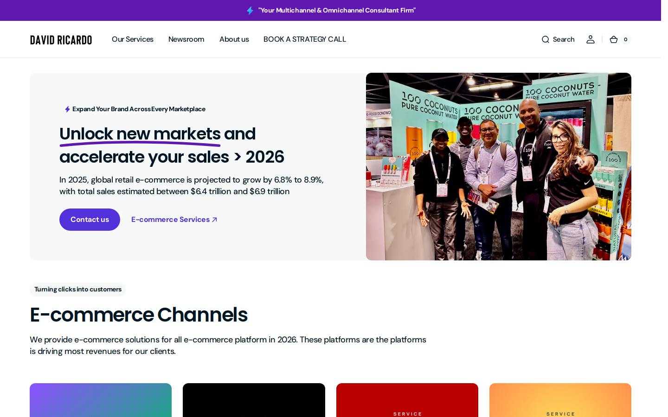Click the lightning bolt in announcement bar
The height and width of the screenshot is (417, 668).
click(250, 10)
